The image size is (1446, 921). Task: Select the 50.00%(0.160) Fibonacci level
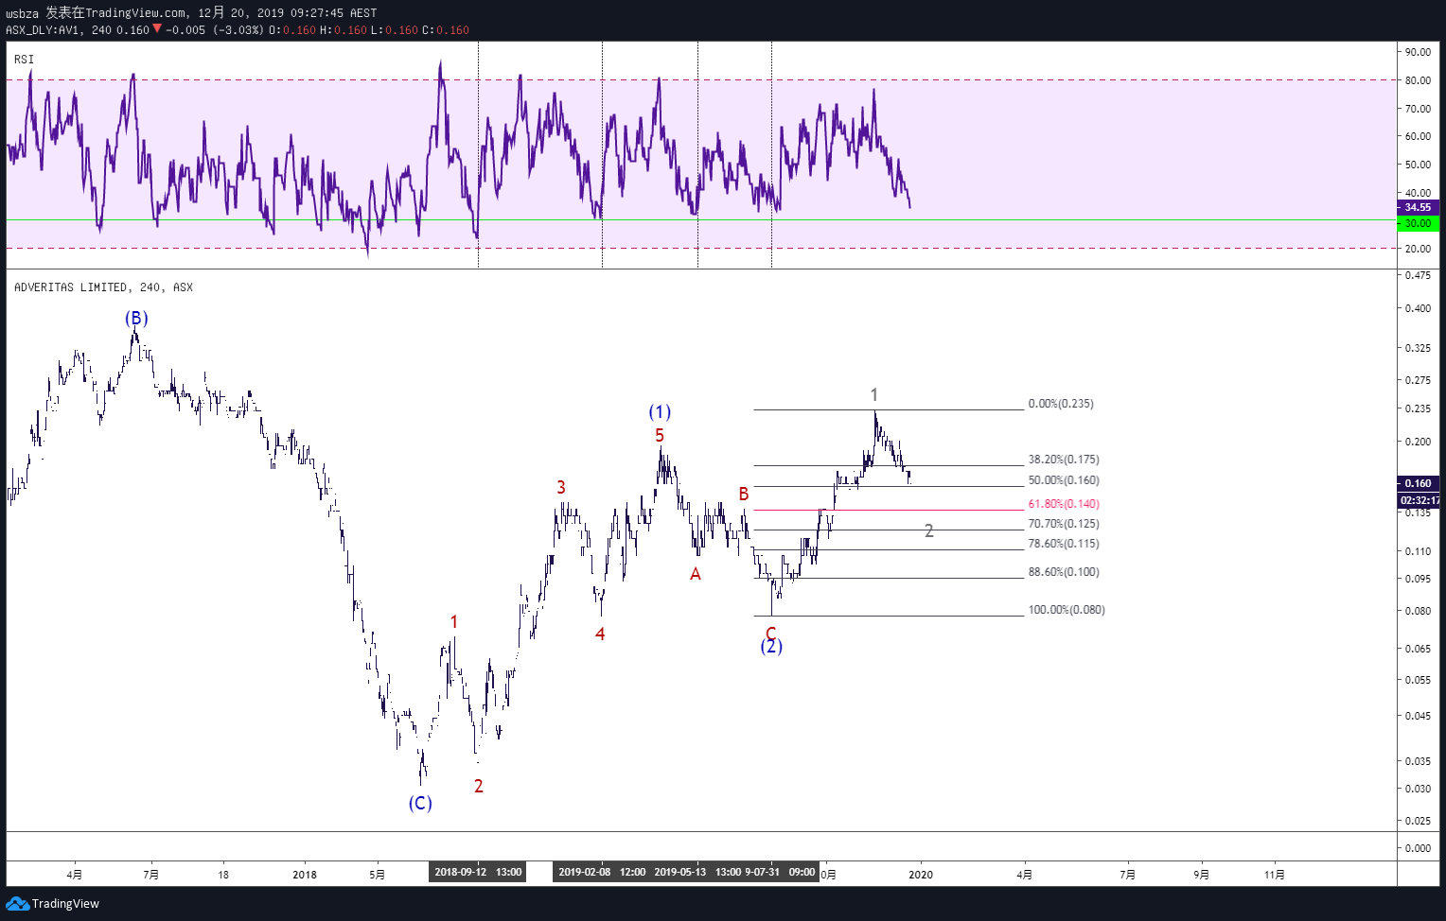tap(1064, 480)
